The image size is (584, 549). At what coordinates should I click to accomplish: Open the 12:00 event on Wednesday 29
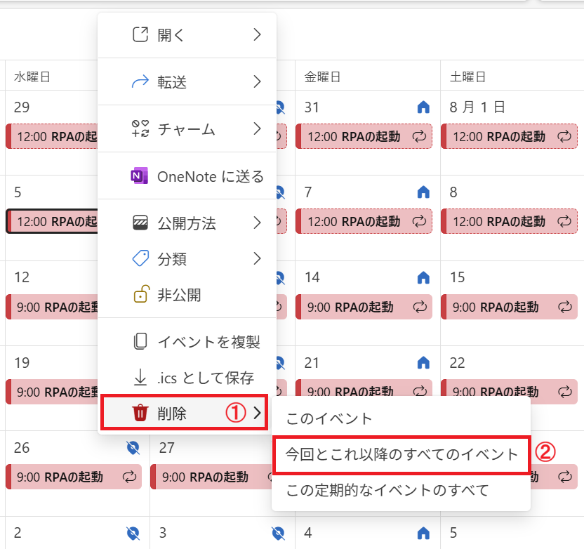click(x=52, y=137)
